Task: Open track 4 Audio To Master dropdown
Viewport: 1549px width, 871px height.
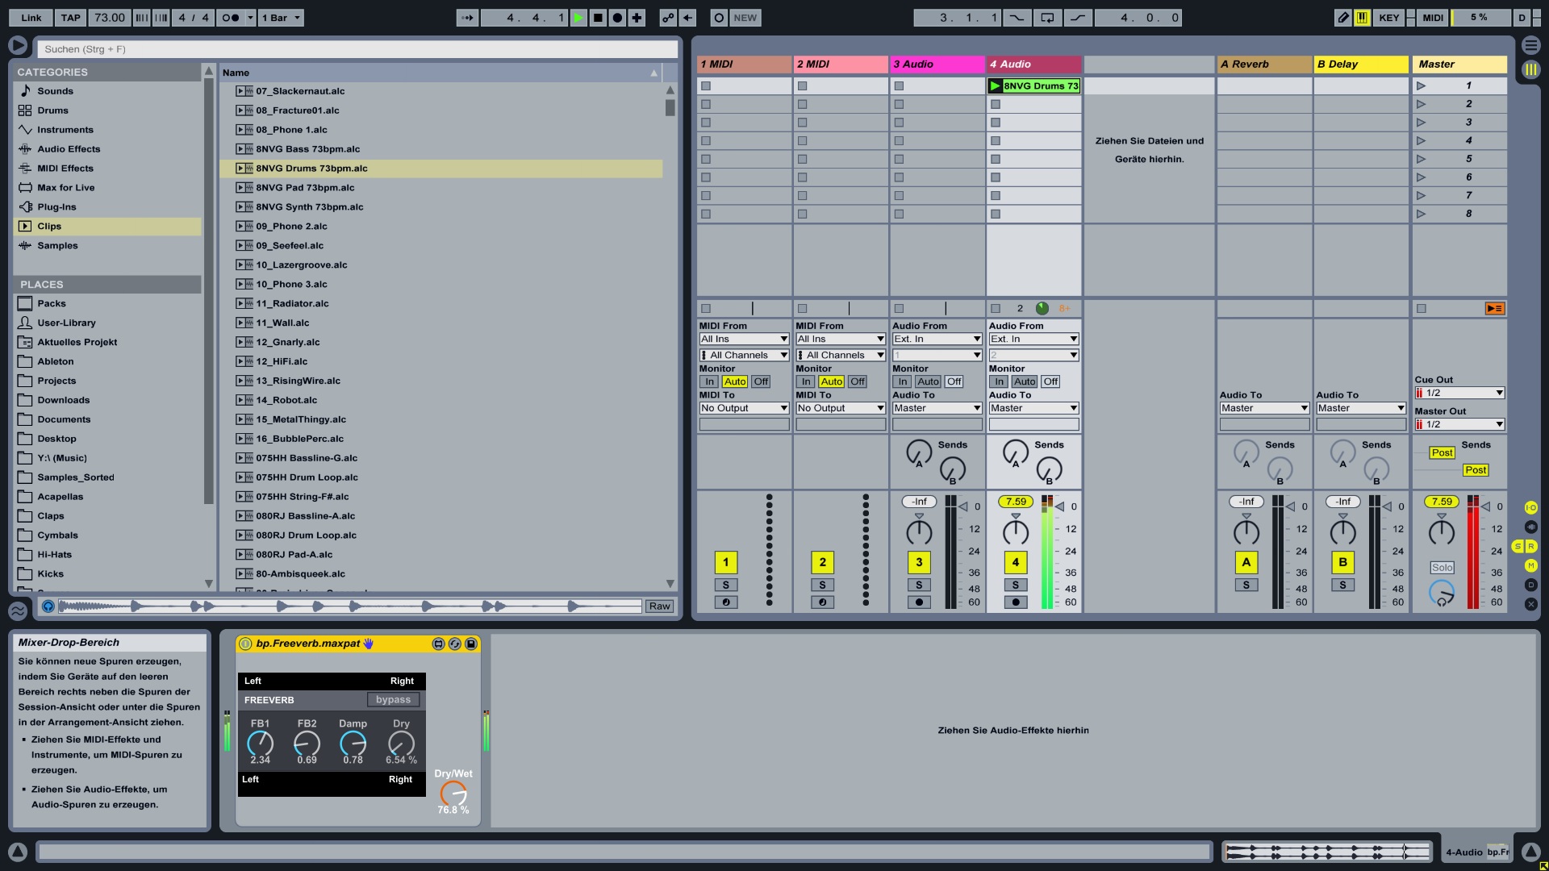Action: click(x=1033, y=408)
